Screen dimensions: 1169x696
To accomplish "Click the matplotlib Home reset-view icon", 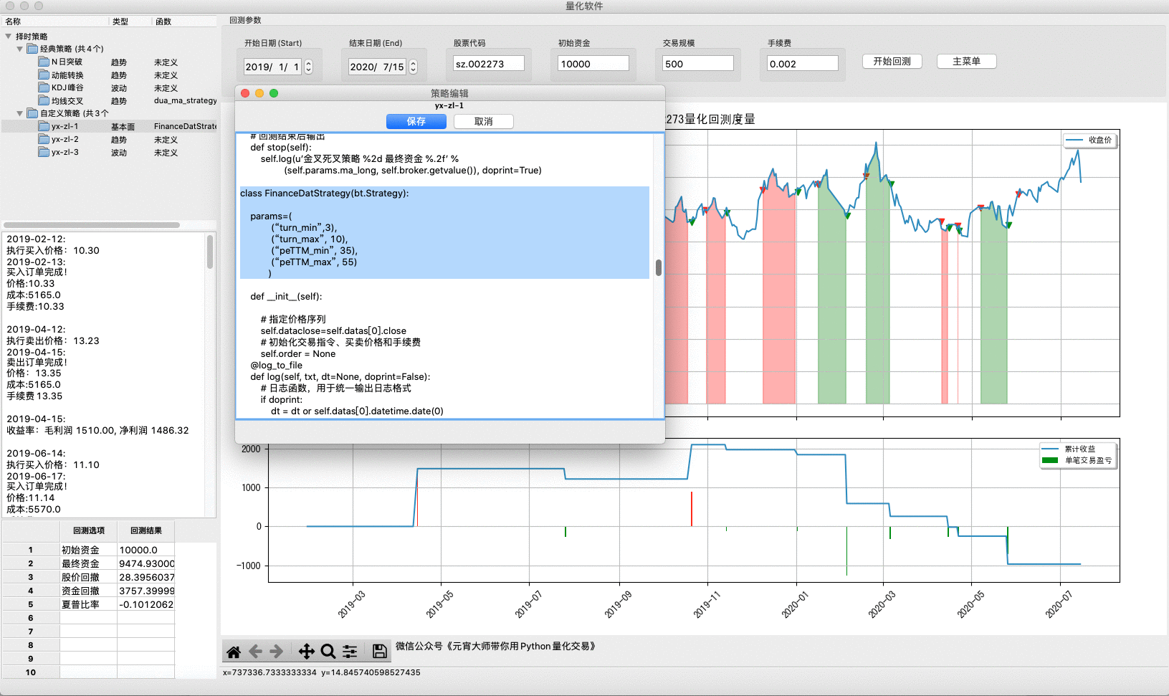I will click(x=234, y=652).
